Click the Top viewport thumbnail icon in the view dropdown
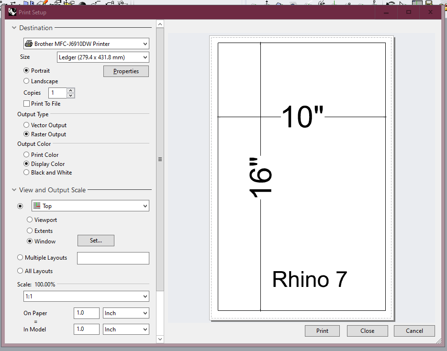Image resolution: width=447 pixels, height=351 pixels. point(36,206)
